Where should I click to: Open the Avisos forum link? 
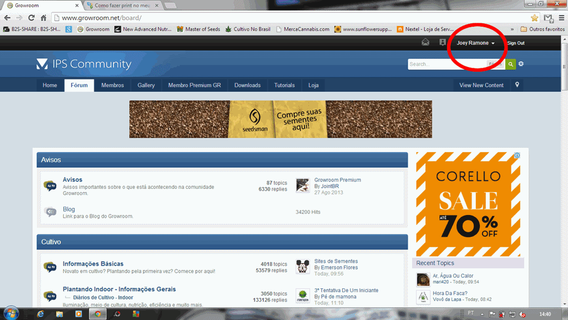pos(73,179)
